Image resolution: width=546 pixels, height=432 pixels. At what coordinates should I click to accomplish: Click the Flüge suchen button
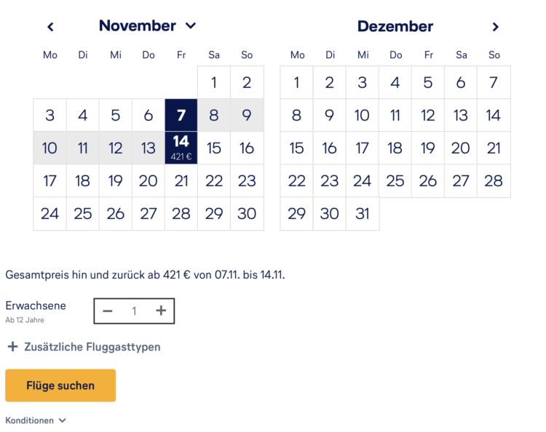[60, 385]
